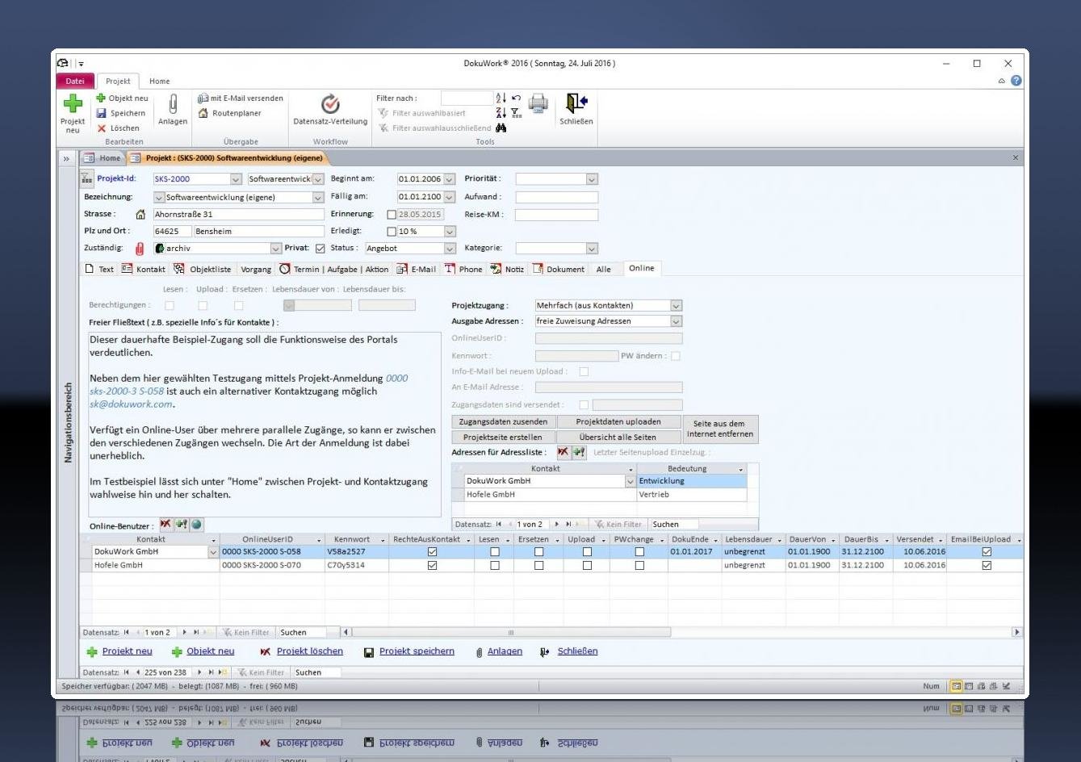Expand the Status dropdown showing Angebot
The image size is (1081, 762).
point(450,249)
